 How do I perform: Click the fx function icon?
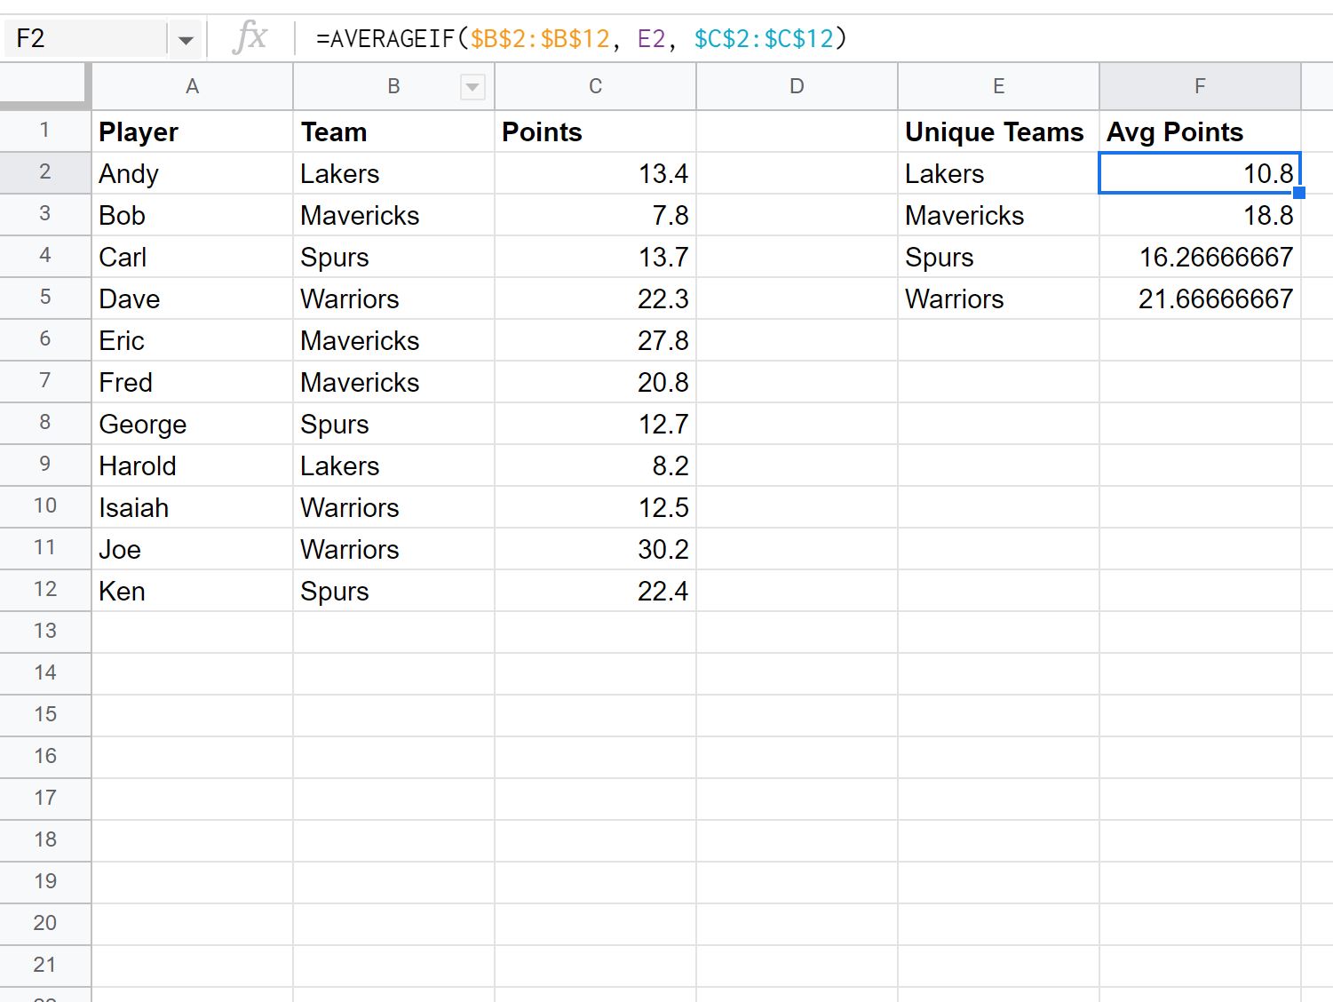[x=250, y=38]
